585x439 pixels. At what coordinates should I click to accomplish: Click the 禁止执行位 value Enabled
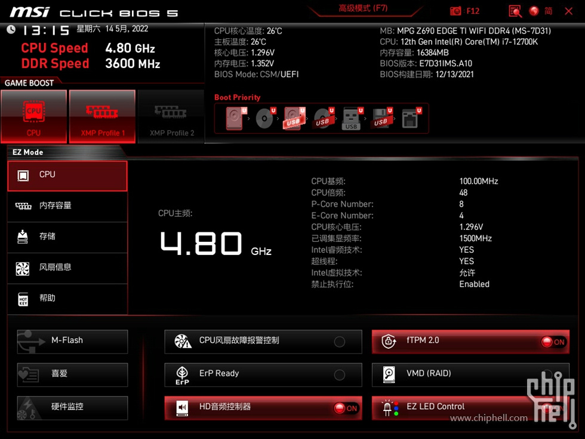(474, 284)
